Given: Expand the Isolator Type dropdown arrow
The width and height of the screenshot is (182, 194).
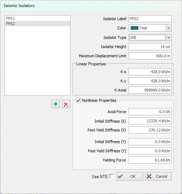Looking at the screenshot, I should [169, 37].
